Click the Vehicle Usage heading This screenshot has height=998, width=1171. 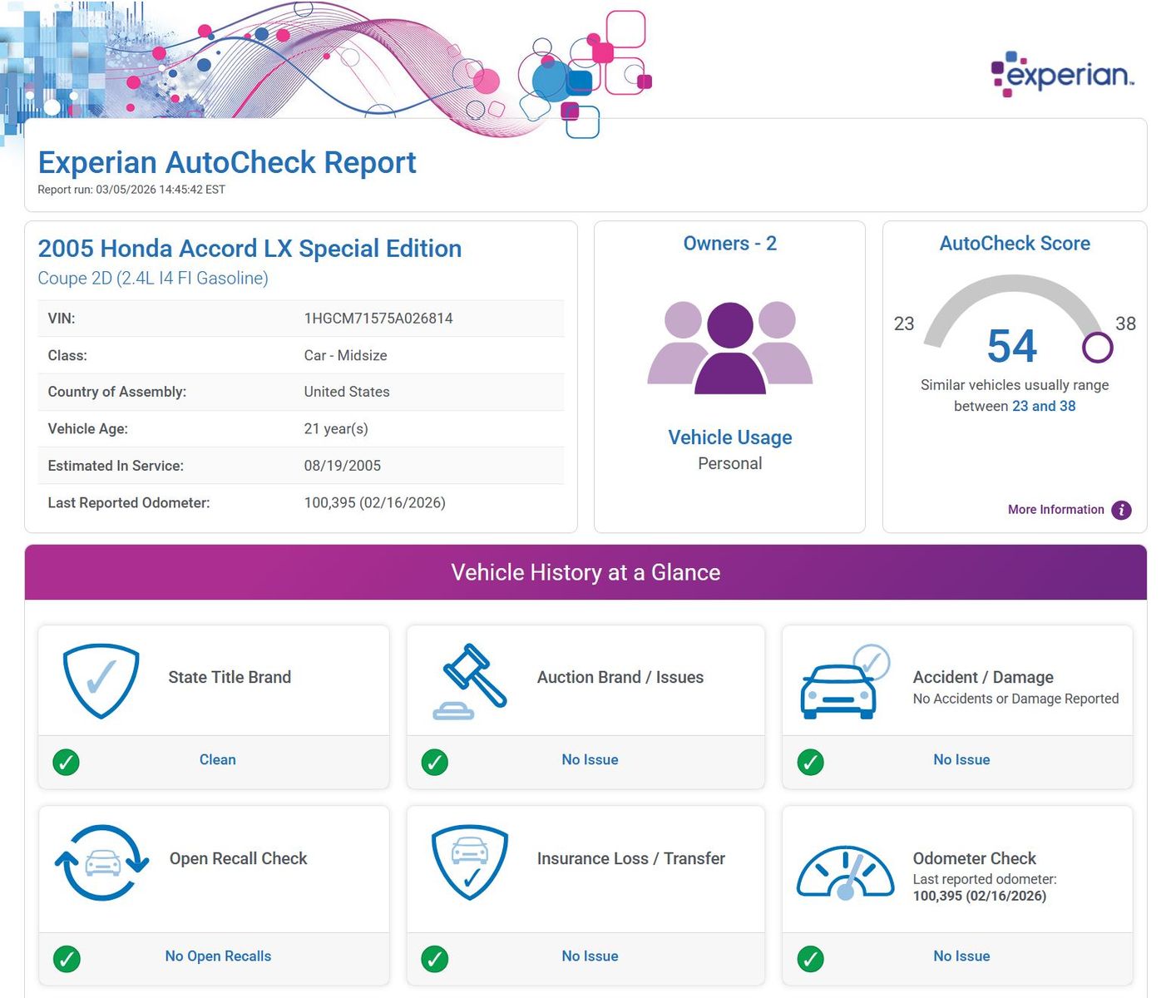click(729, 437)
